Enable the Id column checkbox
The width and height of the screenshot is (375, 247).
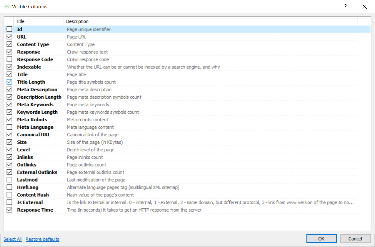point(9,29)
